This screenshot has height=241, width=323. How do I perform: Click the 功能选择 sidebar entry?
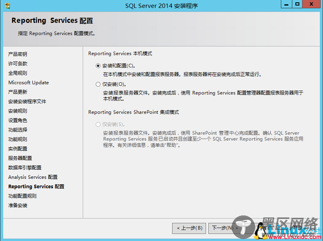(18, 130)
